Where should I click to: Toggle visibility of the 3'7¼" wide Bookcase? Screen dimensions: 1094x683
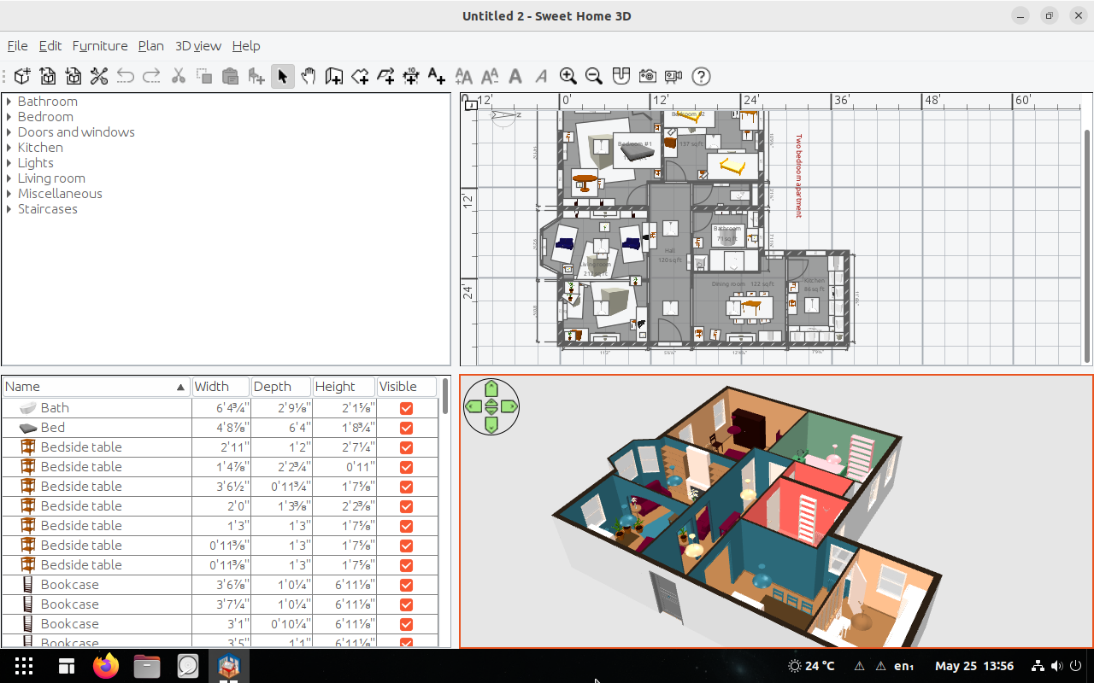pos(407,604)
